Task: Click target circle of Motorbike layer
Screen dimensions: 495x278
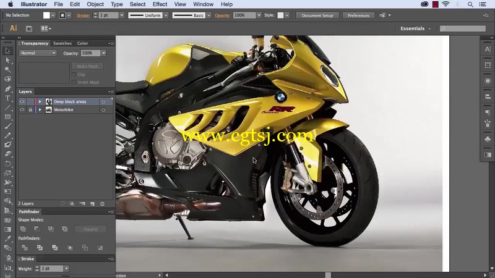Action: [x=103, y=110]
